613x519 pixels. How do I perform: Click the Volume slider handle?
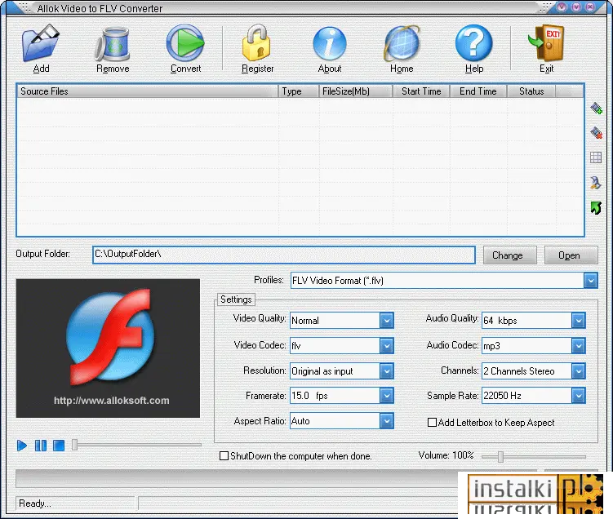click(x=500, y=456)
